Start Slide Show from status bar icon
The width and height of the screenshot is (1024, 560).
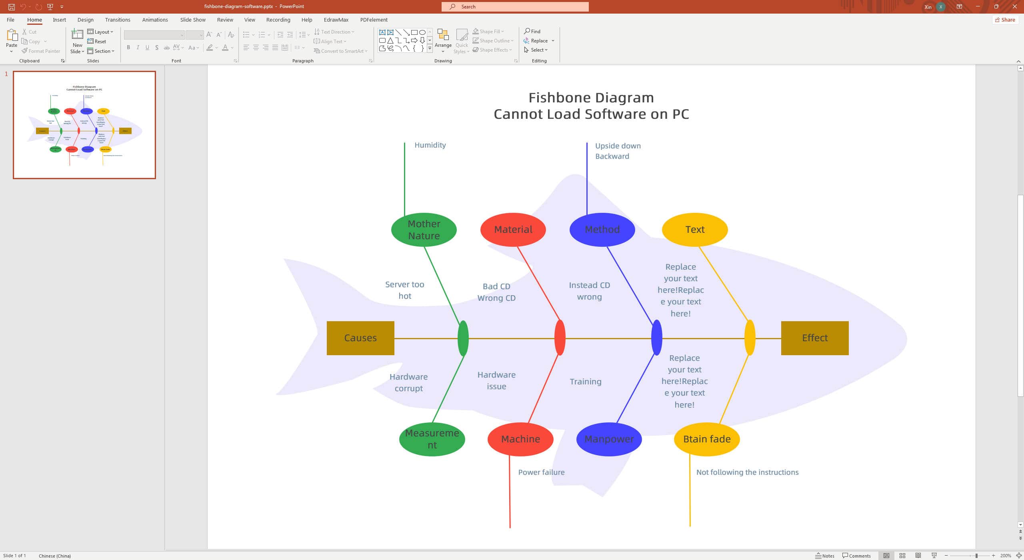934,556
